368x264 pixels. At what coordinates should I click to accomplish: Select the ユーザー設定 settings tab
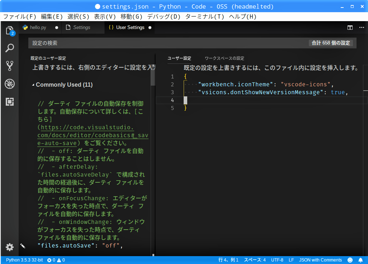click(x=179, y=58)
